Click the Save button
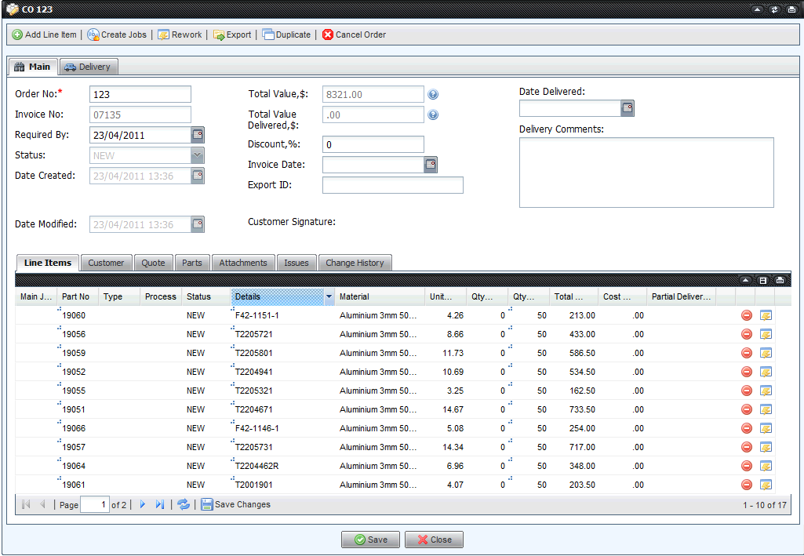 point(370,540)
